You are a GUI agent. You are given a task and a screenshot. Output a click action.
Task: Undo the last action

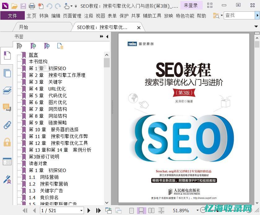click(x=50, y=6)
